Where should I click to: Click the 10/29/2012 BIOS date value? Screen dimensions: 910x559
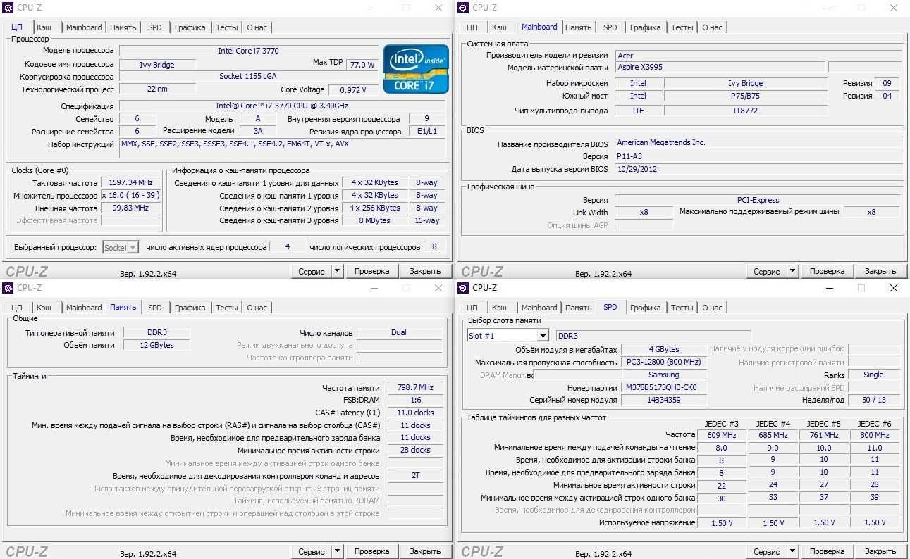[x=758, y=170]
